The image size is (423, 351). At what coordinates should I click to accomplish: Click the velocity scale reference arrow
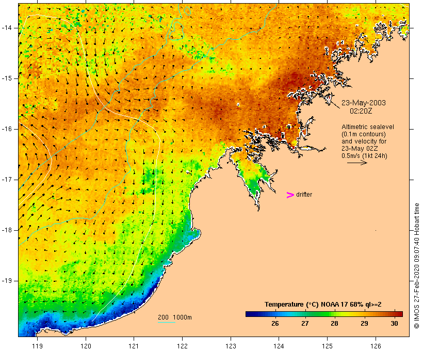[x=357, y=163]
